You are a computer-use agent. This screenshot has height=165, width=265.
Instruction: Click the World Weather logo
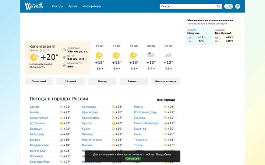tap(34, 6)
